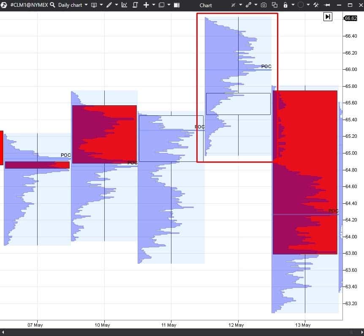Take a chart screenshot with the camera icon

point(264,5)
